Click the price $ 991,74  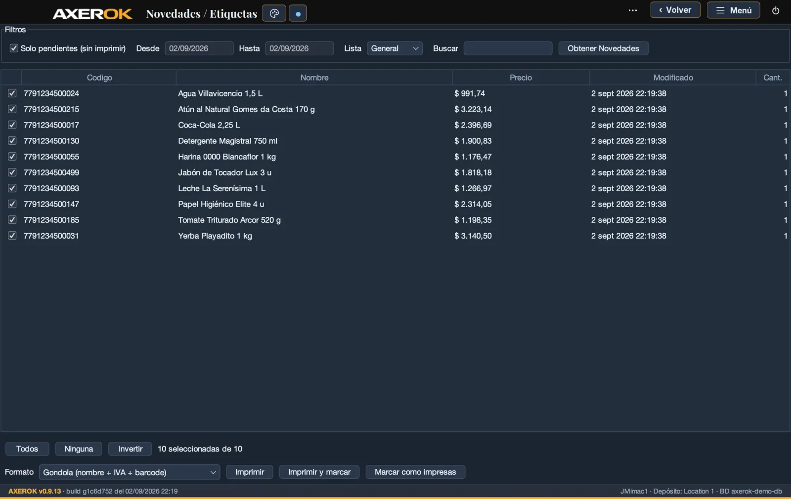470,93
